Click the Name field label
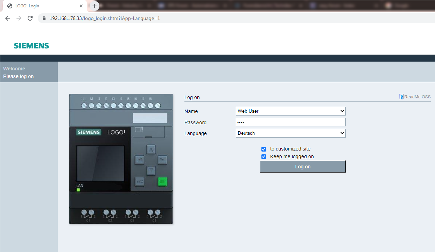The height and width of the screenshot is (252, 435). coord(191,111)
